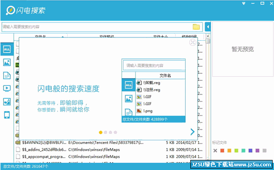Tag file with red color swatch

point(222,150)
